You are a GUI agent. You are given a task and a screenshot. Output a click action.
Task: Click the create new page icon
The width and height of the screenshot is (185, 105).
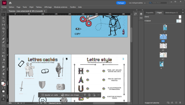tap(176, 103)
